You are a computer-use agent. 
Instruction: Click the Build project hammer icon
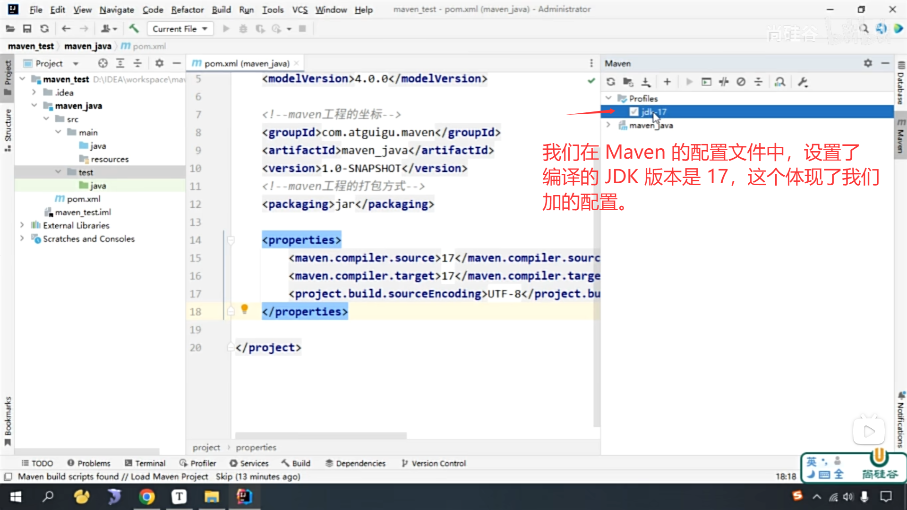click(x=134, y=29)
